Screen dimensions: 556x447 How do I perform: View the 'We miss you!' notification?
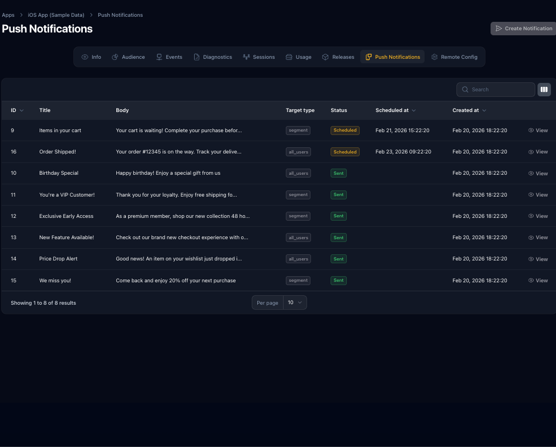point(538,281)
